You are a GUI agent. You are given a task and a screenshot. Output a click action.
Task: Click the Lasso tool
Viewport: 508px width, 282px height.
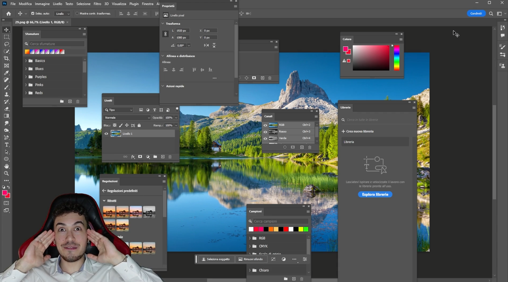click(6, 44)
